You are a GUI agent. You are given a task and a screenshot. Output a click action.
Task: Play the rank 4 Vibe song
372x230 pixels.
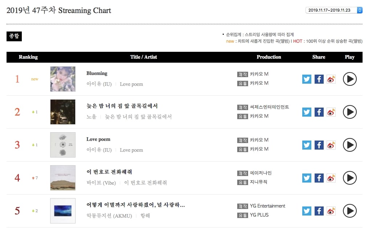350,178
